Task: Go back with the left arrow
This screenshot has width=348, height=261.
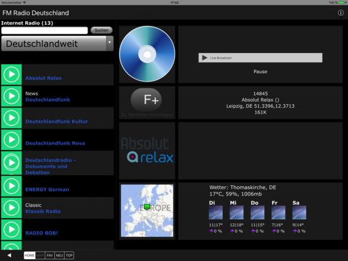Action: click(9, 255)
